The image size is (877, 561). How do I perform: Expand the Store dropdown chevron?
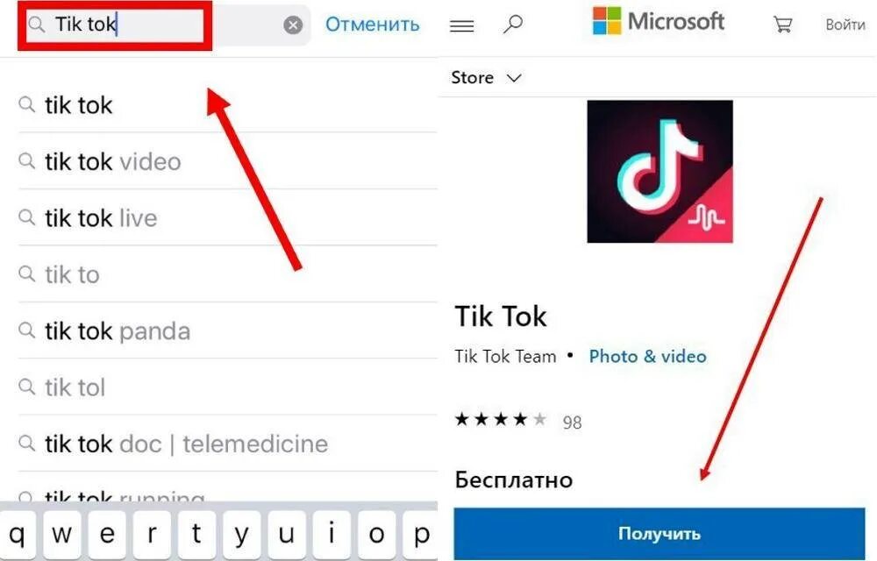point(514,78)
